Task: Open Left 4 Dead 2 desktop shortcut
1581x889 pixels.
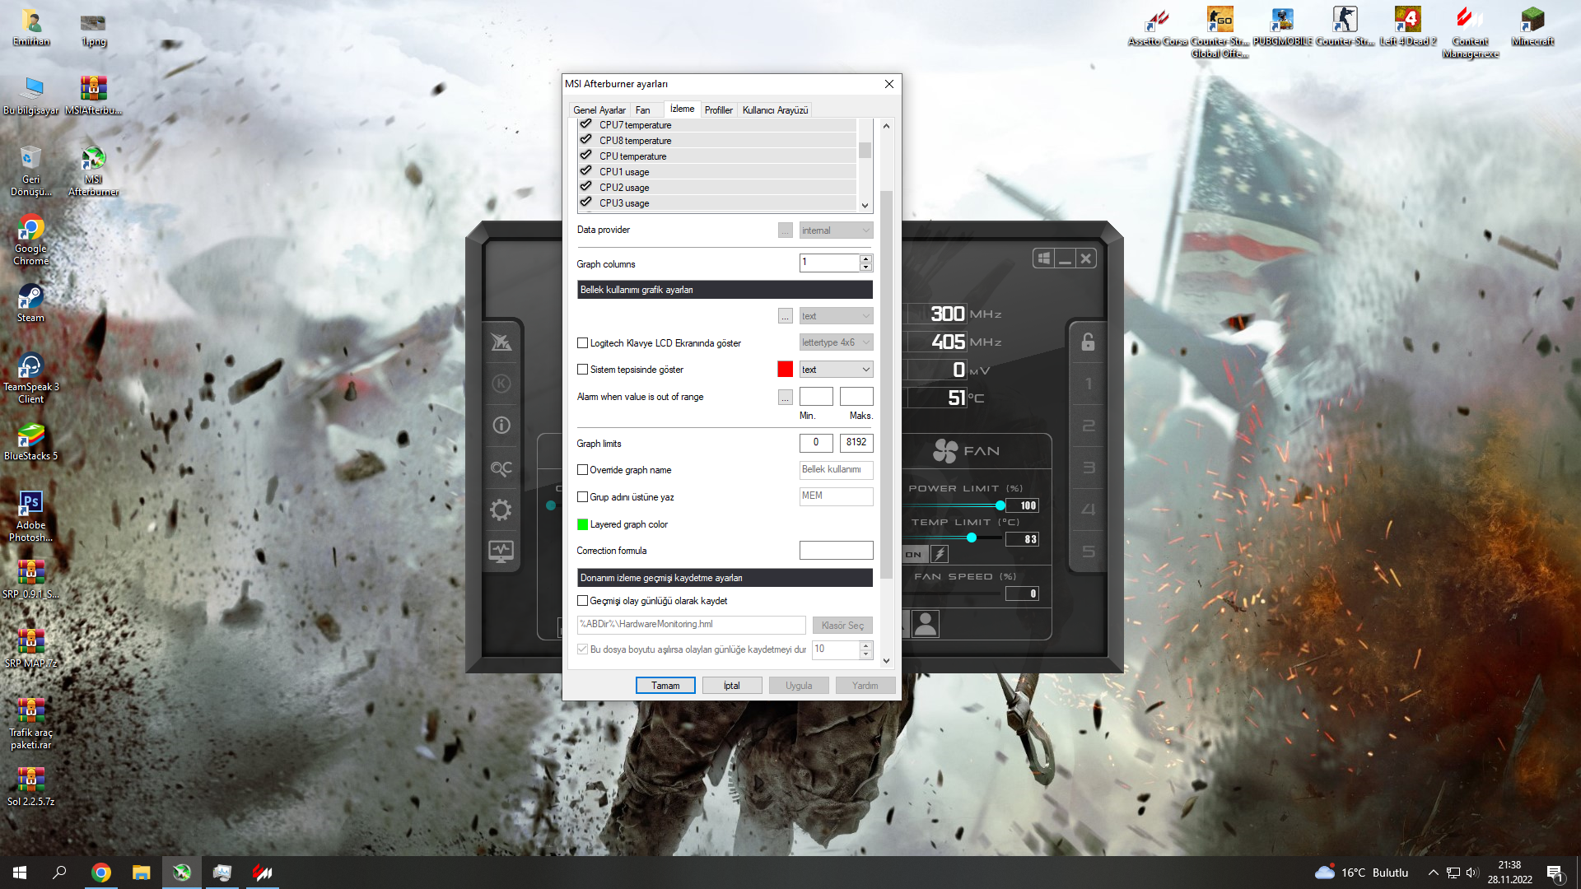Action: 1407,26
